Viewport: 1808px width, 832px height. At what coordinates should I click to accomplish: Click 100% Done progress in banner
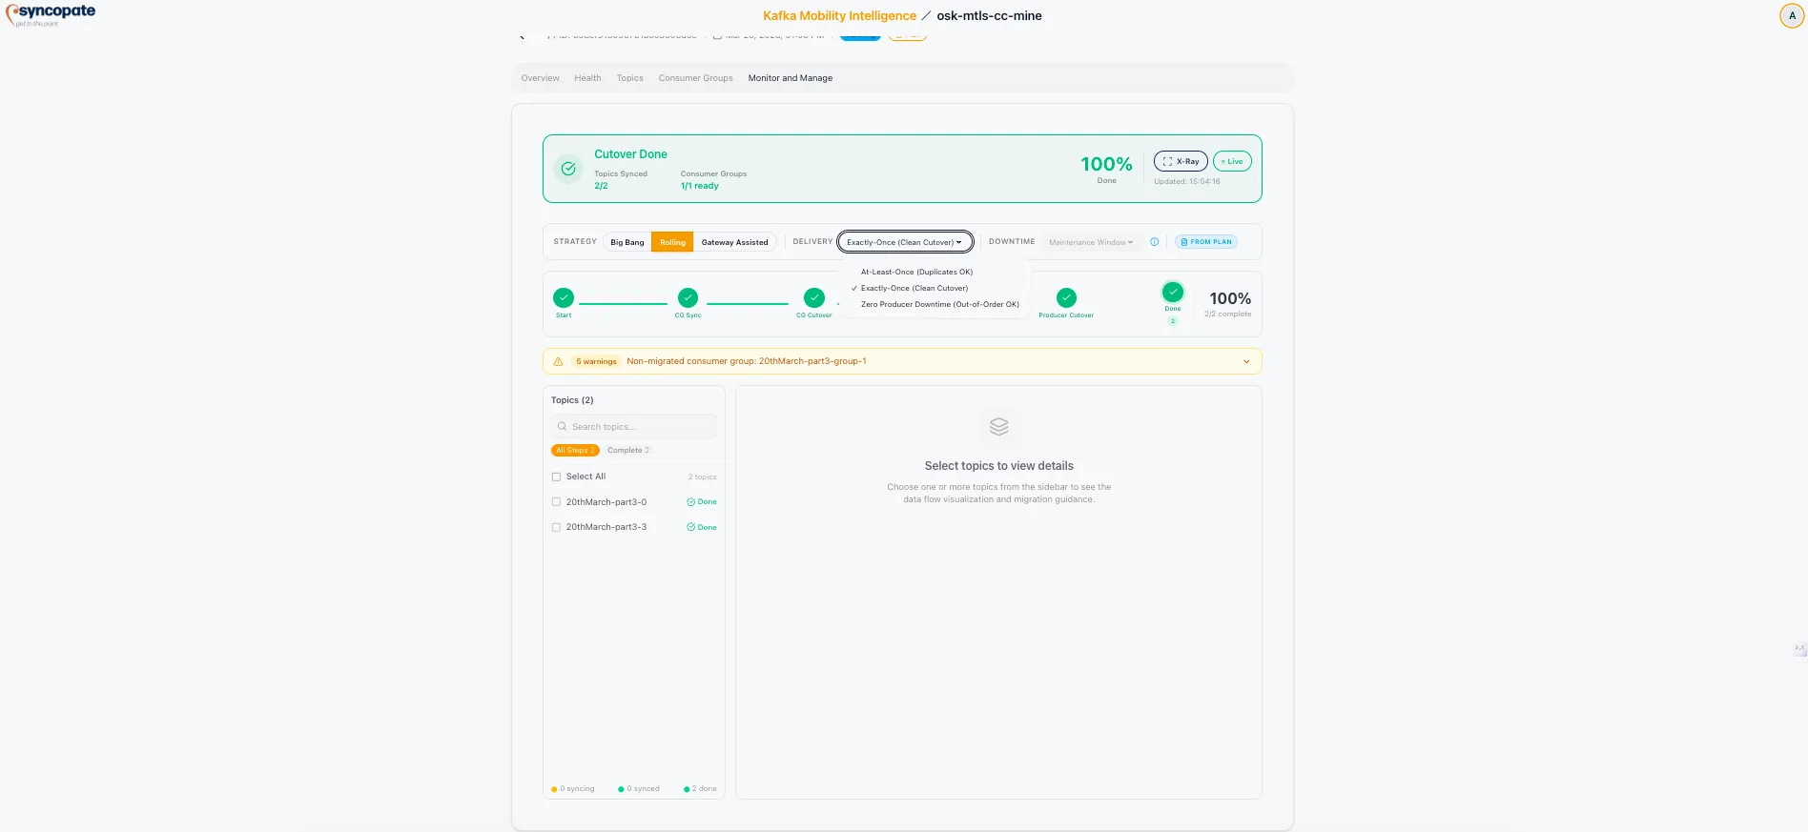pyautogui.click(x=1106, y=168)
